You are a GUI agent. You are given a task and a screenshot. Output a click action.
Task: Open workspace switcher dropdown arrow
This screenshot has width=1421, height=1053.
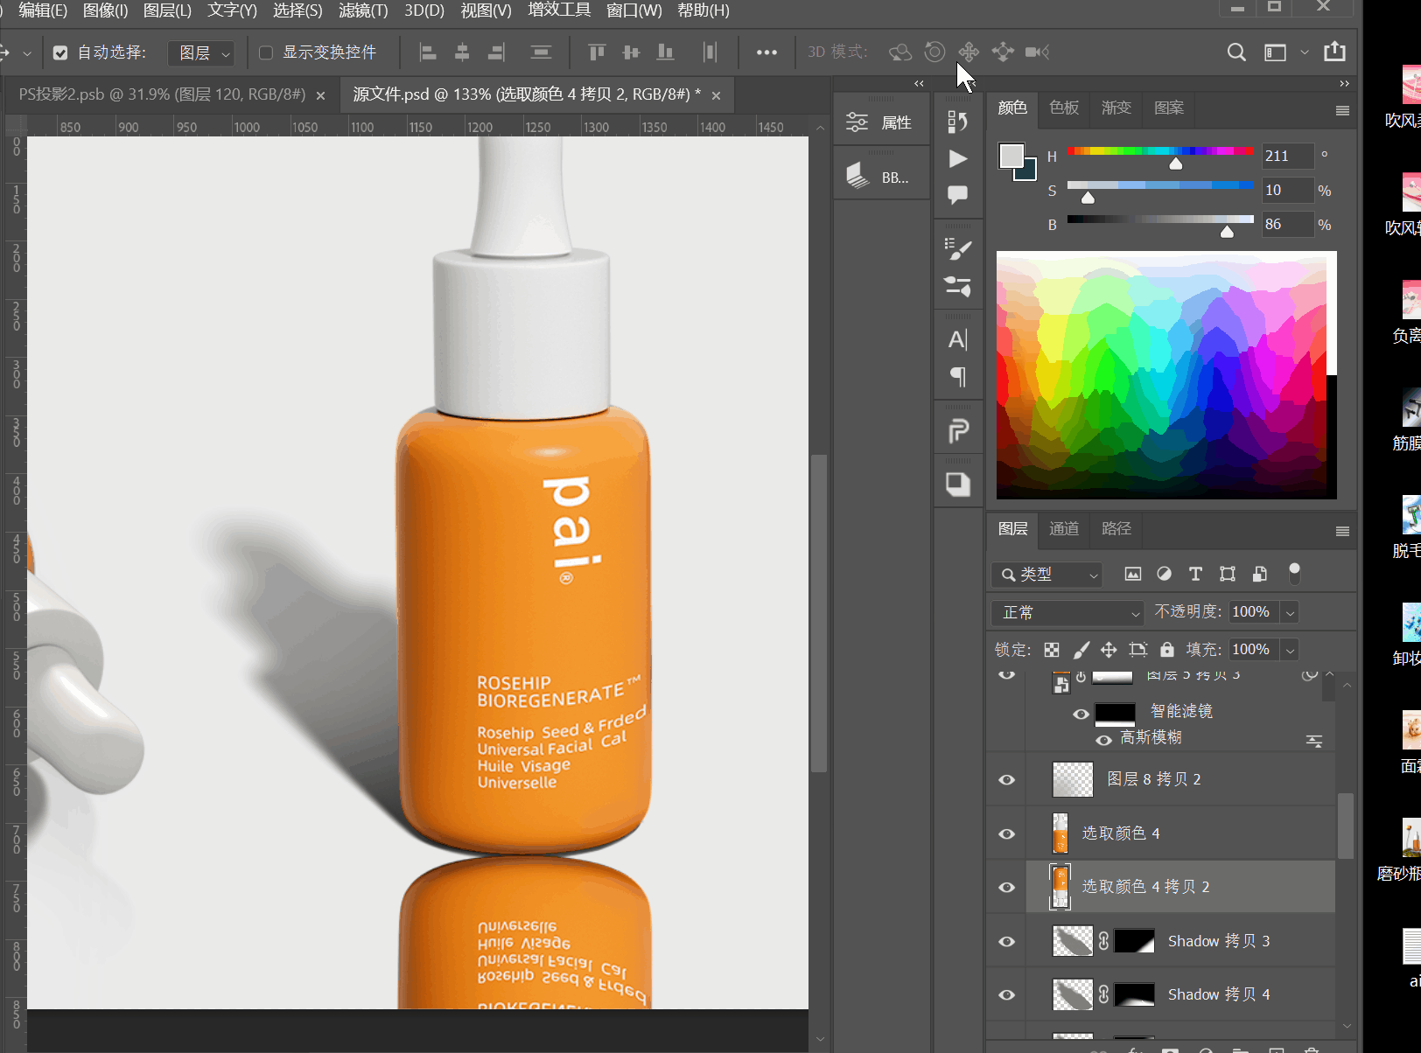click(x=1305, y=52)
